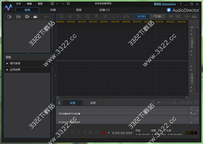Click the loop playback button
The image size is (203, 144).
point(72,133)
